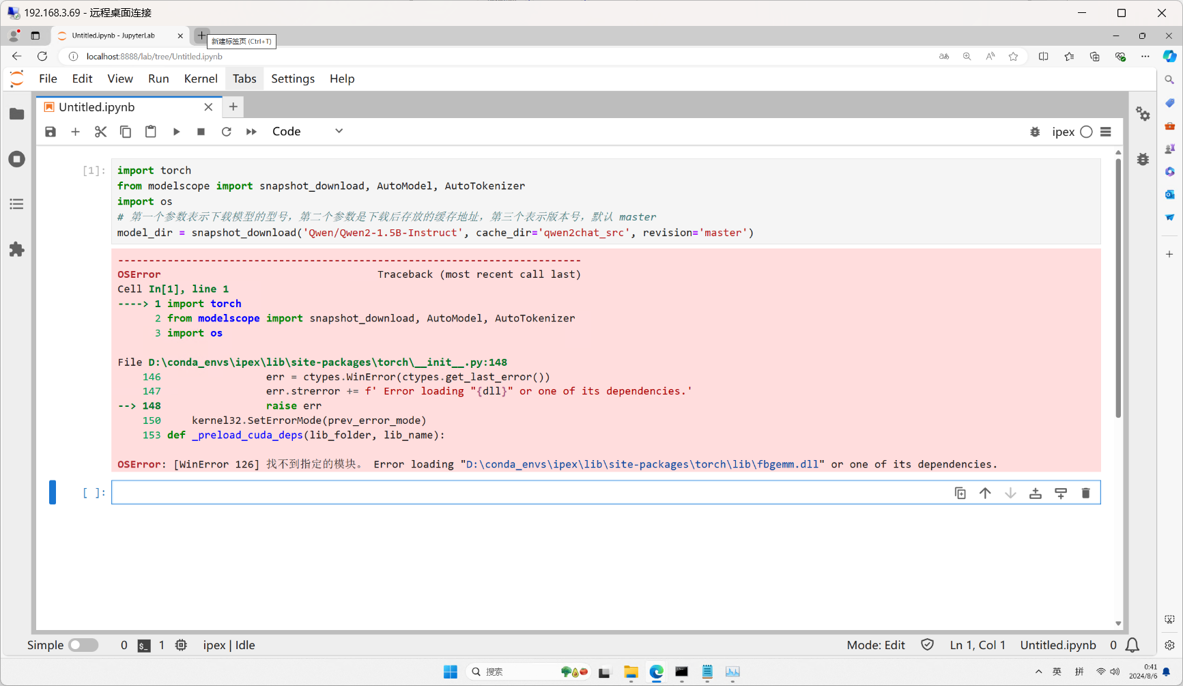Close the Untitled.ipynb notebook tab
Viewport: 1183px width, 686px height.
click(x=208, y=107)
